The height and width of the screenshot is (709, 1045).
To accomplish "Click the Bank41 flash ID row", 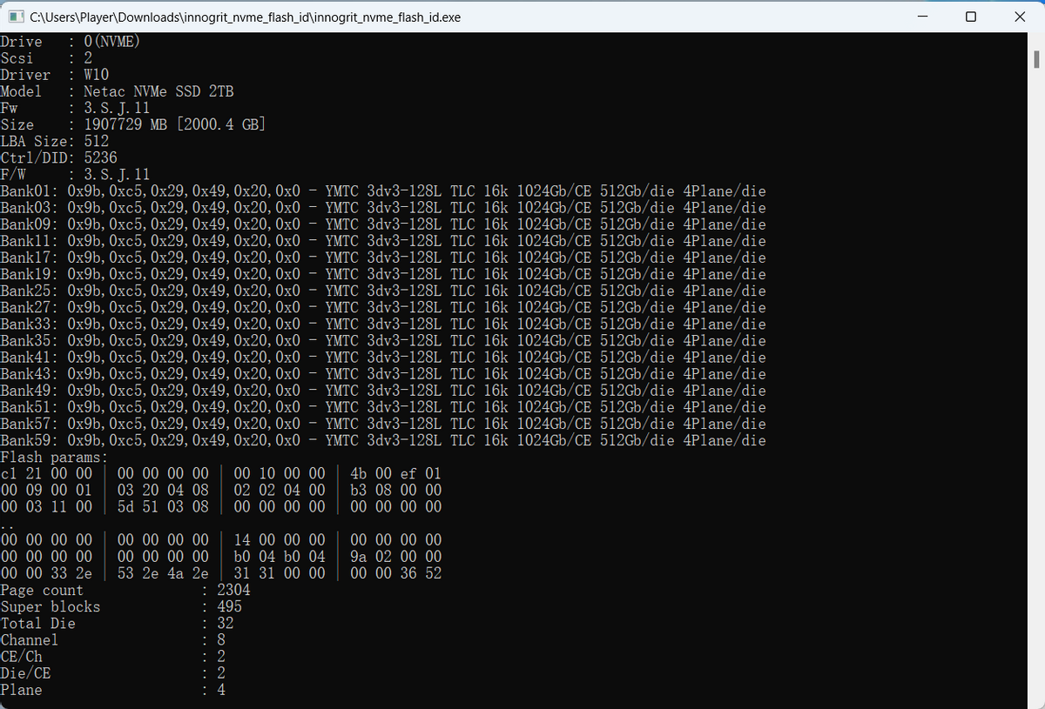I will (383, 358).
